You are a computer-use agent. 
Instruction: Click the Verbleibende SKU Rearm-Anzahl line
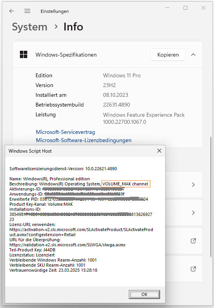point(47,265)
